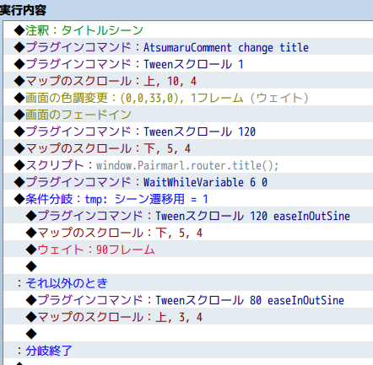
Task: Select the comment line 注釈:タイトルシーン
Action: click(x=188, y=30)
